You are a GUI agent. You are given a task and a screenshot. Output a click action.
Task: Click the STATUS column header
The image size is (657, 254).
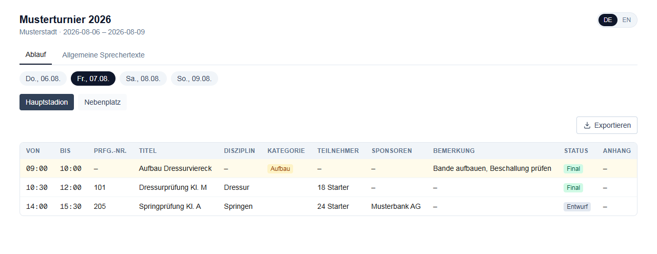click(x=576, y=151)
